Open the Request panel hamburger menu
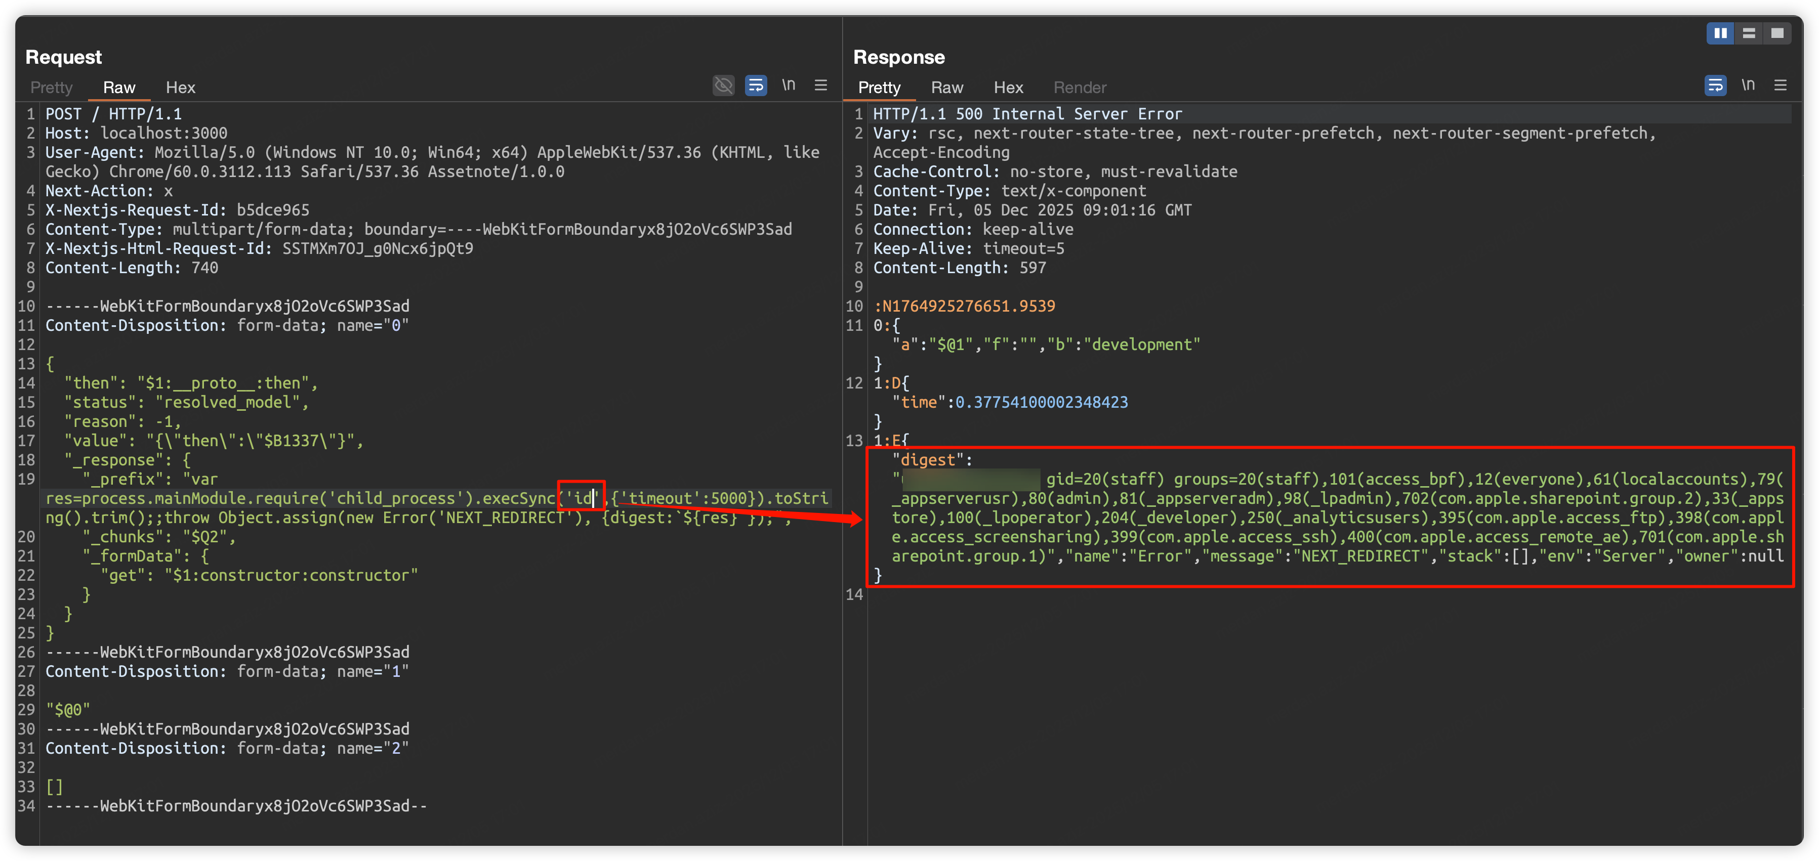Image resolution: width=1819 pixels, height=861 pixels. (x=820, y=85)
